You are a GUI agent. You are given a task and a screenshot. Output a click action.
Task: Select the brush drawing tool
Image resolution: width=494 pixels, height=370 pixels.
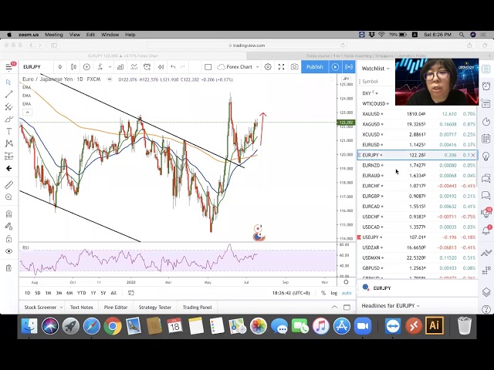[x=8, y=119]
